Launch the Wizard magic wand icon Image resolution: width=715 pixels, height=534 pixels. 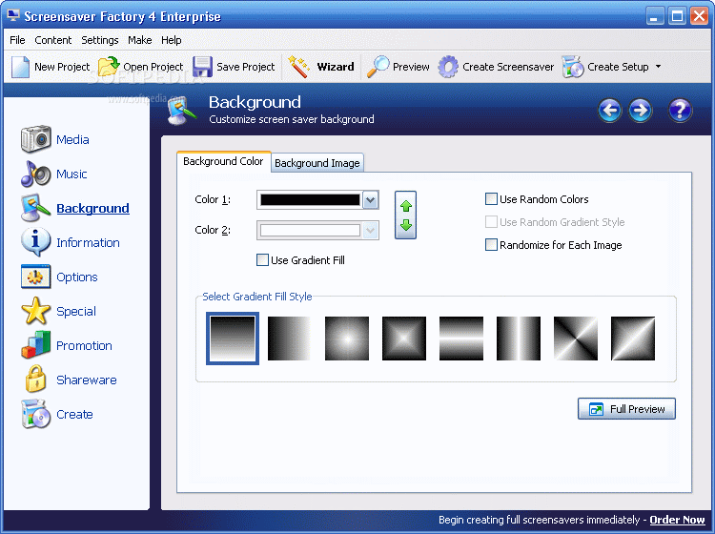[298, 67]
